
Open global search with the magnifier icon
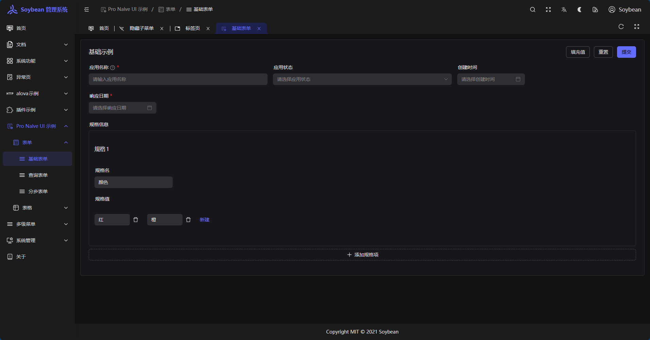(533, 10)
